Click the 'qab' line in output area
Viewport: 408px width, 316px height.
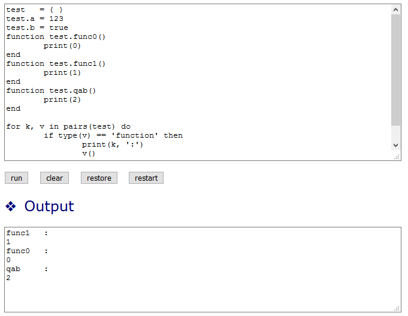click(13, 269)
